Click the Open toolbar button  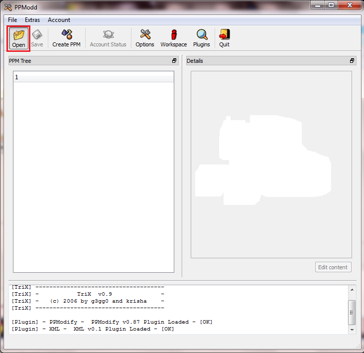tap(18, 38)
